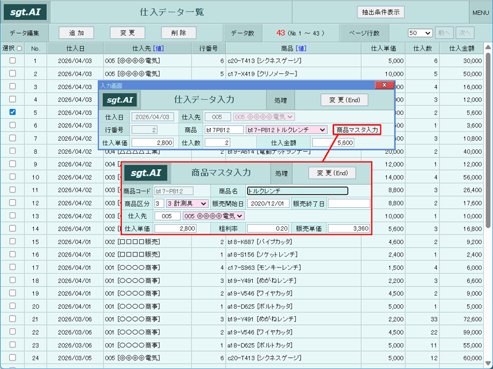Click the 商品名 field containing トルクレンチ

click(x=298, y=191)
